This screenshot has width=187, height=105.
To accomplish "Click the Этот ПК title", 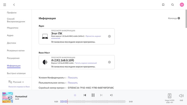I will tap(57, 34).
